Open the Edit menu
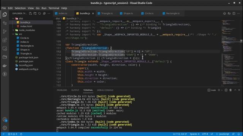 coord(10,8)
